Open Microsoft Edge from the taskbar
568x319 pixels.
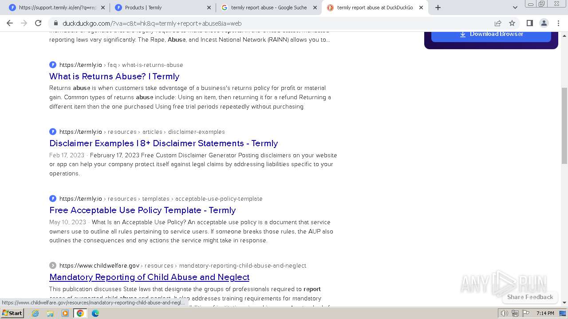point(95,313)
